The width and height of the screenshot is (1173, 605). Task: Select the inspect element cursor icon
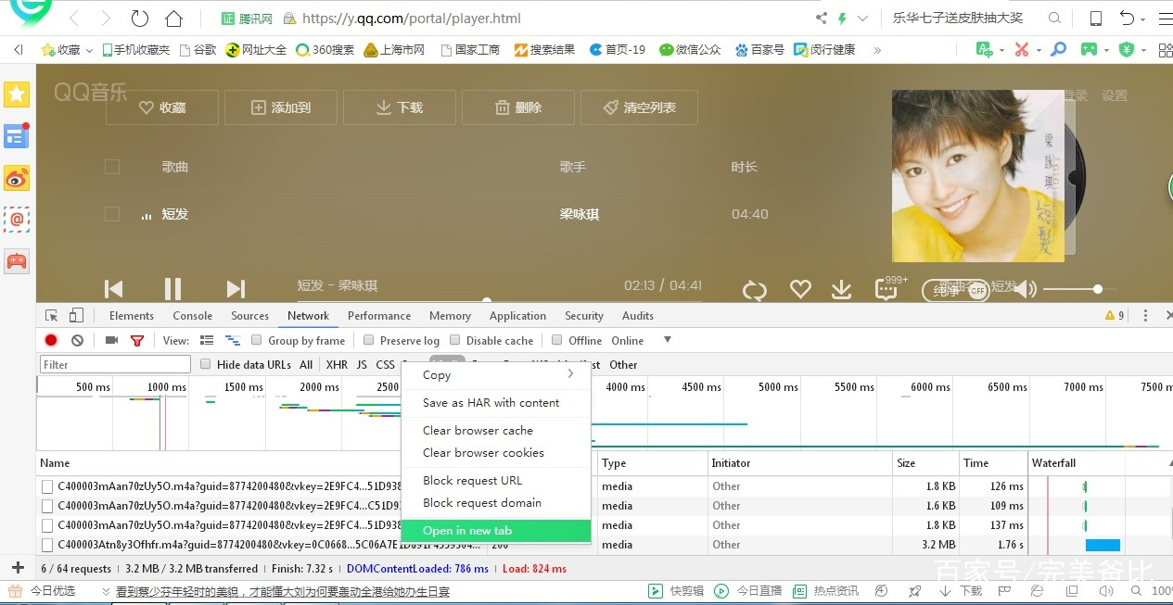[x=52, y=315]
